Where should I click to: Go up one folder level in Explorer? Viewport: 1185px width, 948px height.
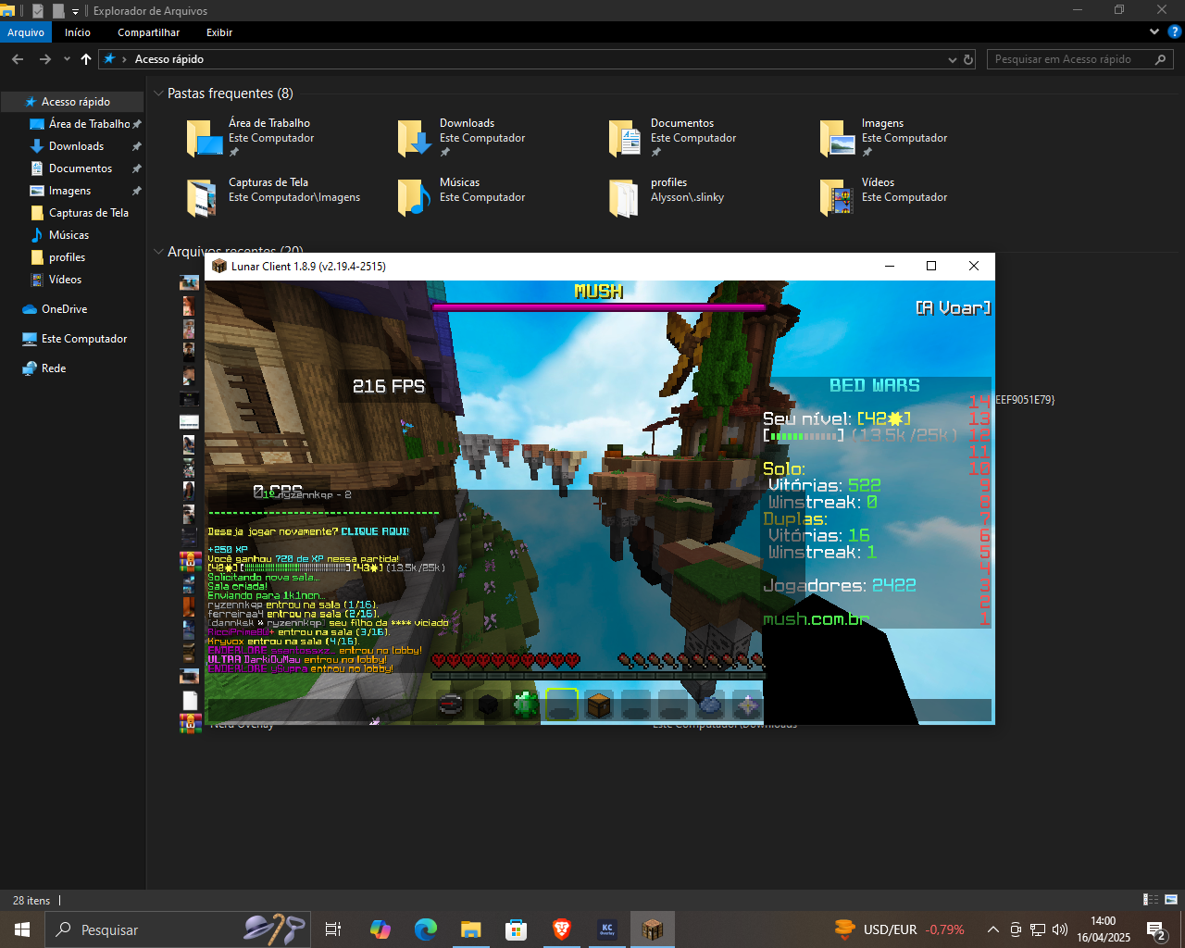coord(86,59)
